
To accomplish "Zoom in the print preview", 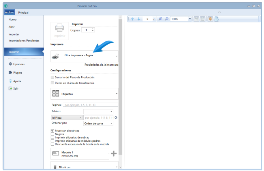I will pos(160,19).
